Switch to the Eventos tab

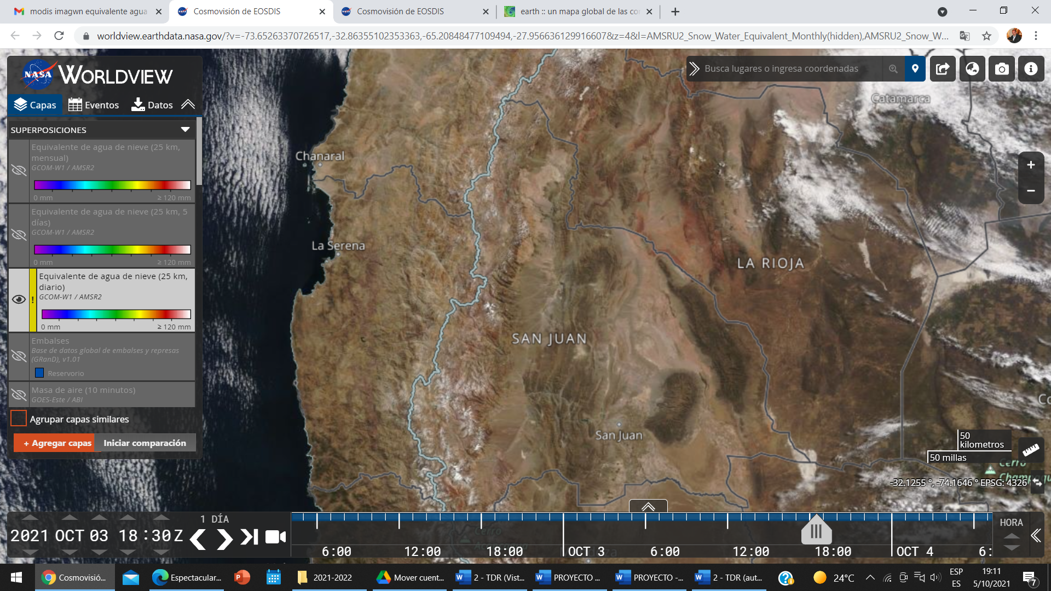[x=94, y=105]
